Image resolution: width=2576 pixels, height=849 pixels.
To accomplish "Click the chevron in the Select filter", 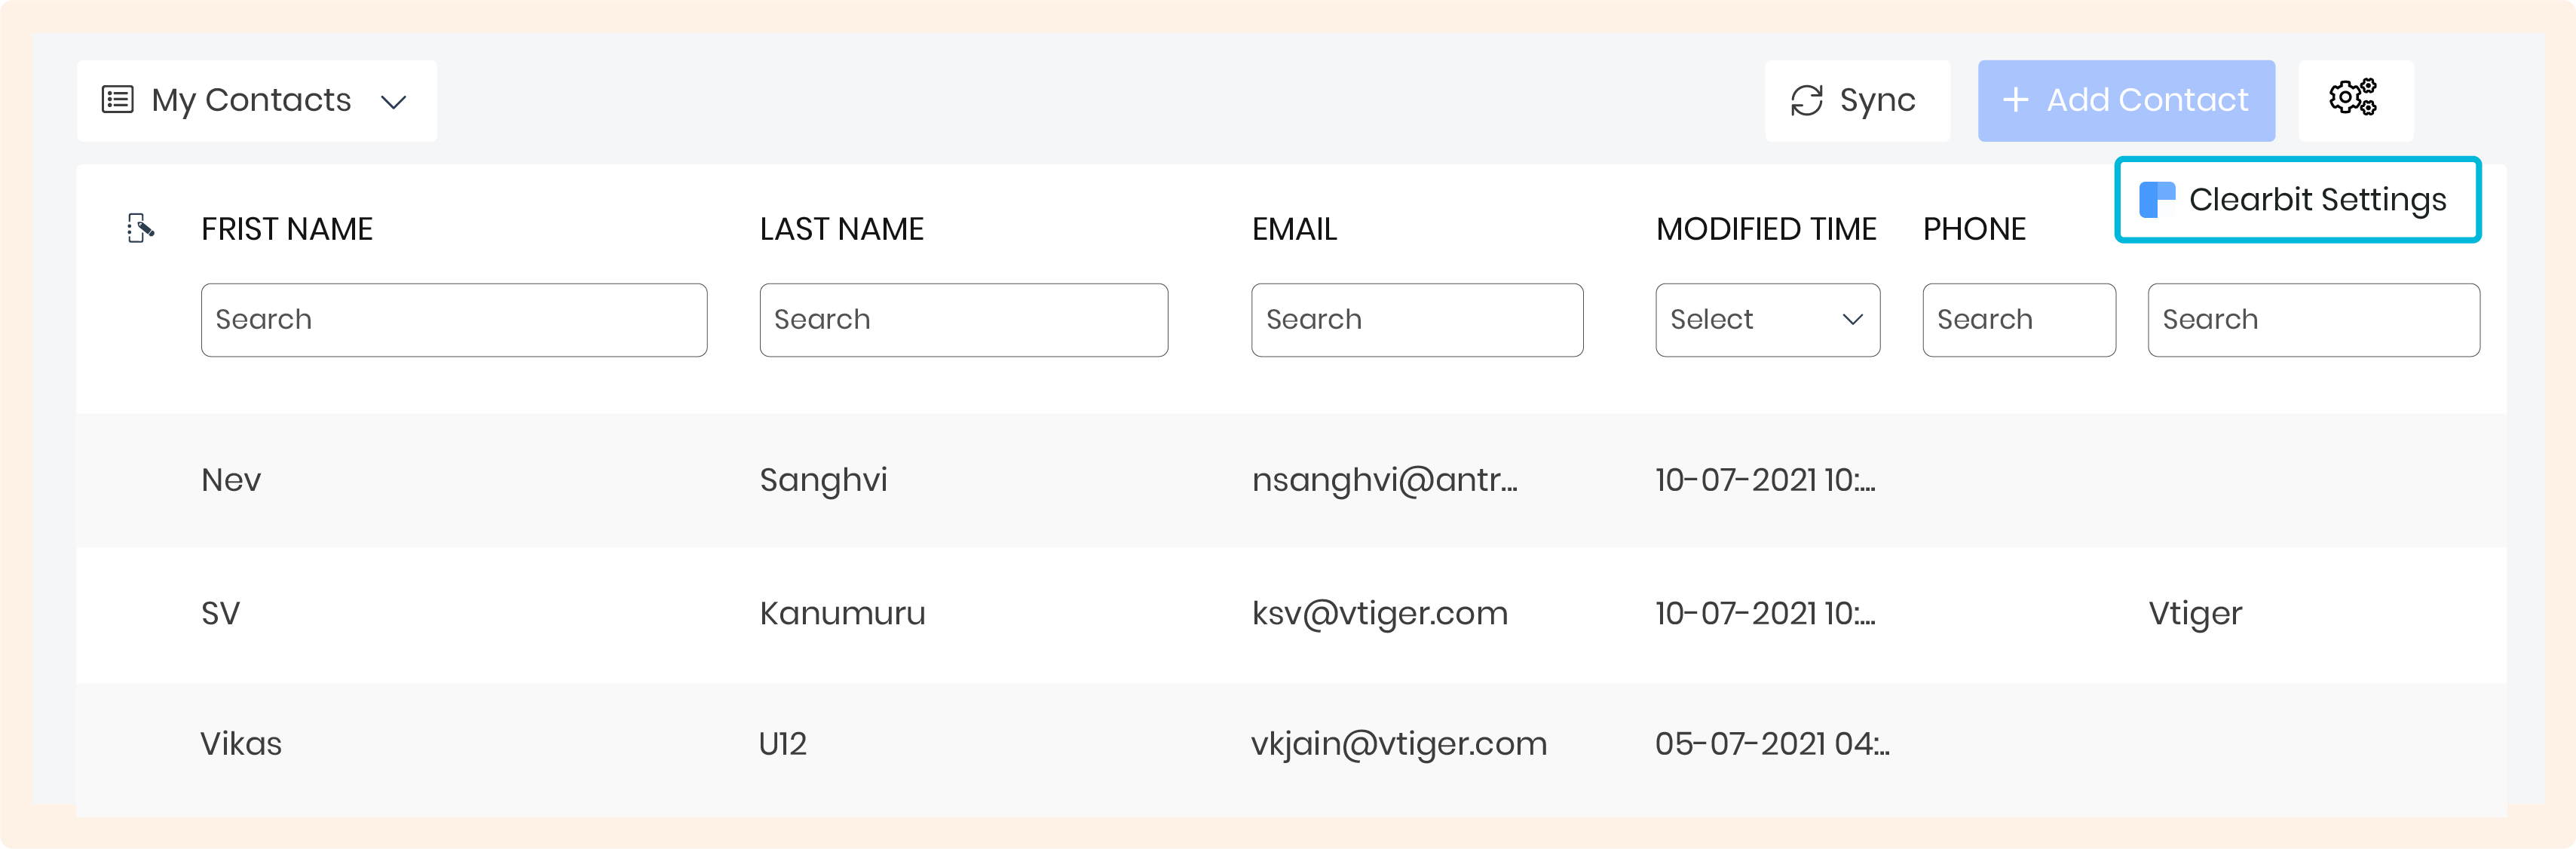I will (x=1852, y=320).
